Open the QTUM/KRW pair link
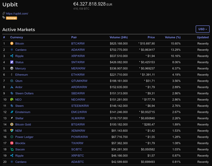The image size is (212, 166). (79, 81)
